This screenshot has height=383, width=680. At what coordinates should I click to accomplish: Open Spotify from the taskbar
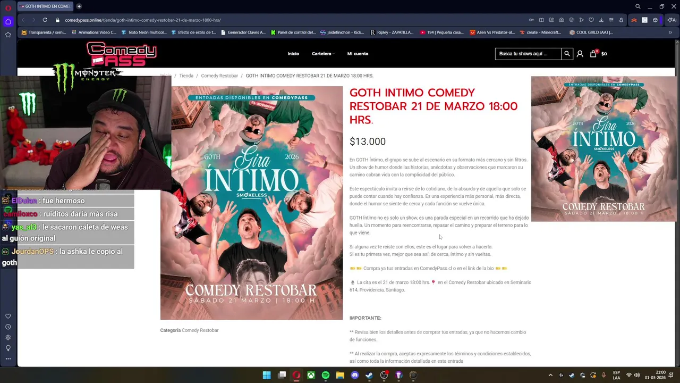tap(326, 375)
